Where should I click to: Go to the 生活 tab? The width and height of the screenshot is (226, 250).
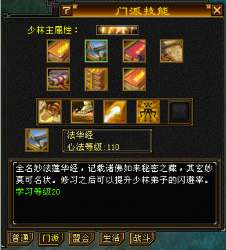[x=112, y=239]
